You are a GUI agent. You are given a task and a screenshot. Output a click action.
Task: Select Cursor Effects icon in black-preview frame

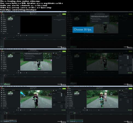(1, 27)
